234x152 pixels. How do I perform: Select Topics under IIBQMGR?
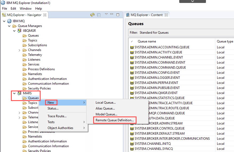tap(33, 40)
